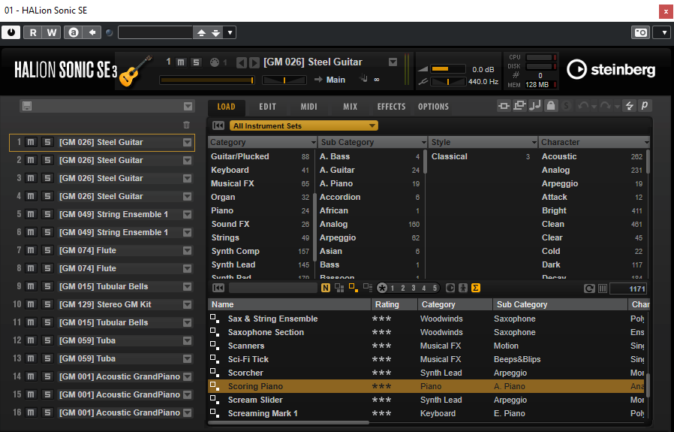Switch to the EDIT tab
The image size is (674, 432).
pyautogui.click(x=267, y=107)
